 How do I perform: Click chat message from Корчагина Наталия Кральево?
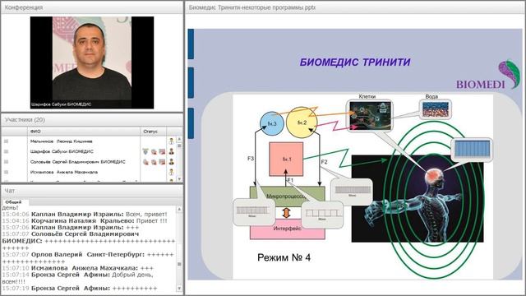coord(85,221)
